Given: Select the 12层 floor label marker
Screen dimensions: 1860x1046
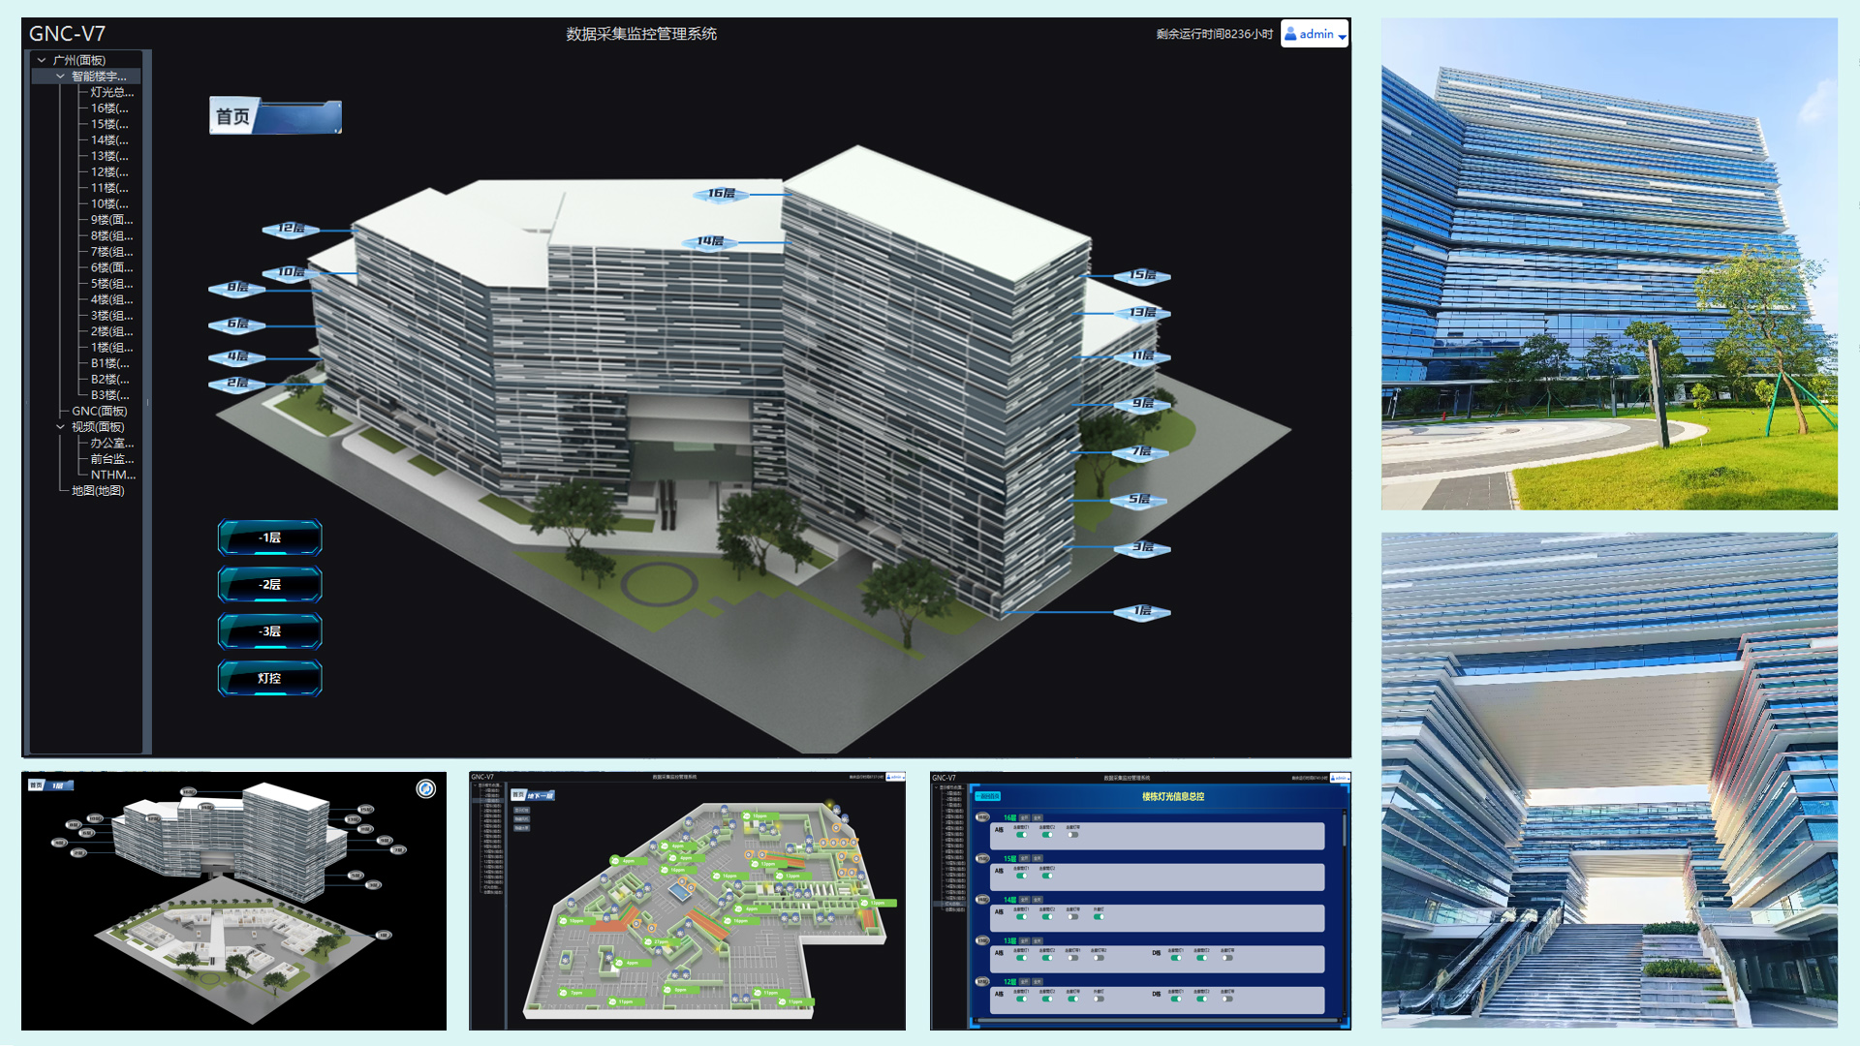Looking at the screenshot, I should coord(291,229).
